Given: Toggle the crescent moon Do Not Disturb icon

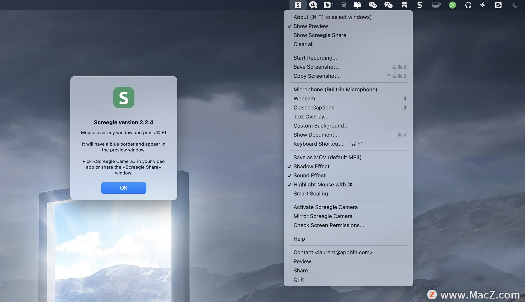Looking at the screenshot, I should [x=515, y=5].
